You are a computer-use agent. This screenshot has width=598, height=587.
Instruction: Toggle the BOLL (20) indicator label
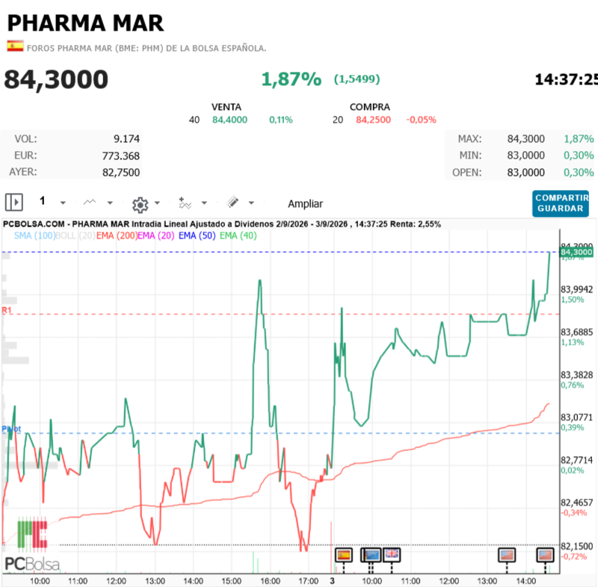75,236
